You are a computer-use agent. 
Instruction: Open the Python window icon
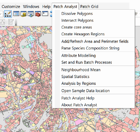(x=45, y=14)
